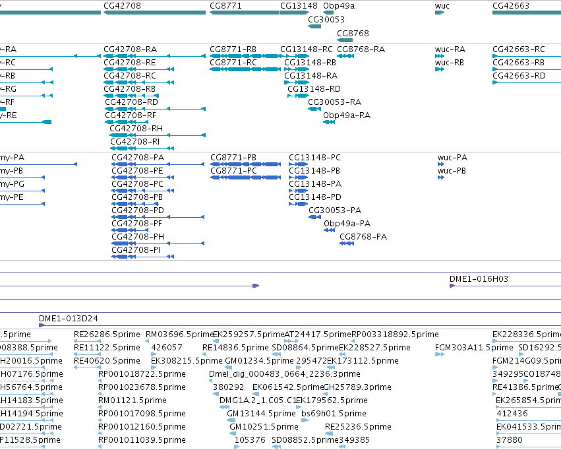Click EST Dmel_dig_000483_0664_2236.3prime

[x=285, y=374]
